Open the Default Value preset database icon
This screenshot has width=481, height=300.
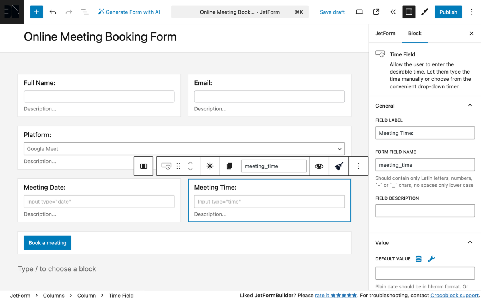(418, 259)
